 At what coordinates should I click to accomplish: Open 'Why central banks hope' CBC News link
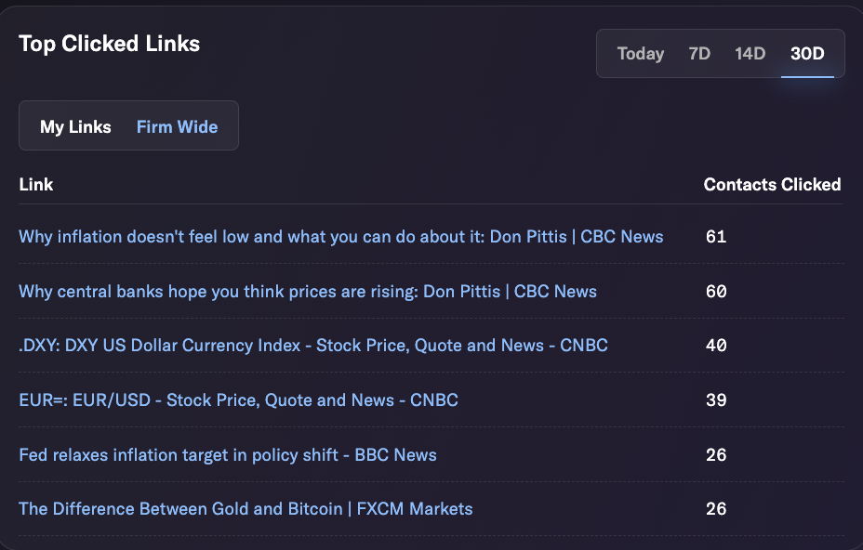click(x=308, y=291)
